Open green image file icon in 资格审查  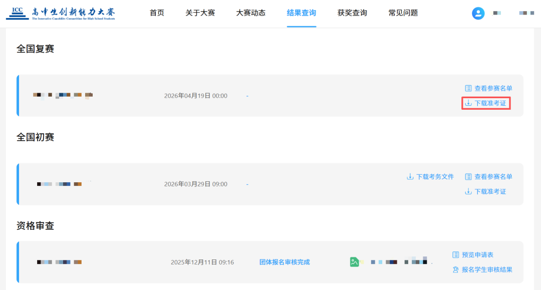[355, 262]
